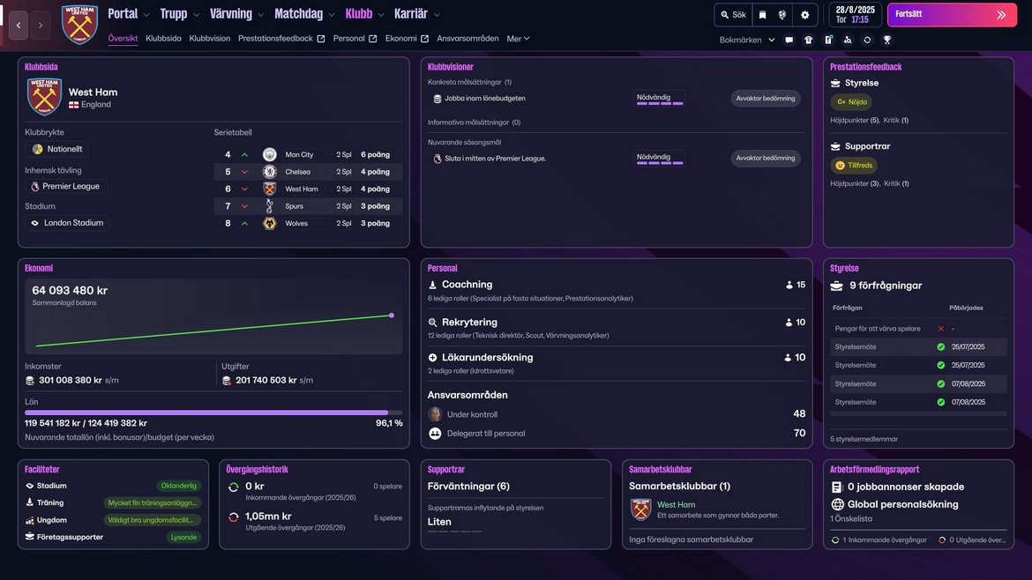The width and height of the screenshot is (1032, 580).
Task: Open the circular arrows transfer shortcut icon
Action: click(867, 40)
